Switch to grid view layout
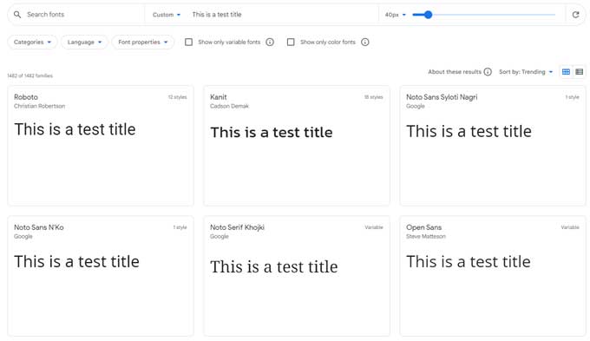590x341 pixels. pos(566,72)
